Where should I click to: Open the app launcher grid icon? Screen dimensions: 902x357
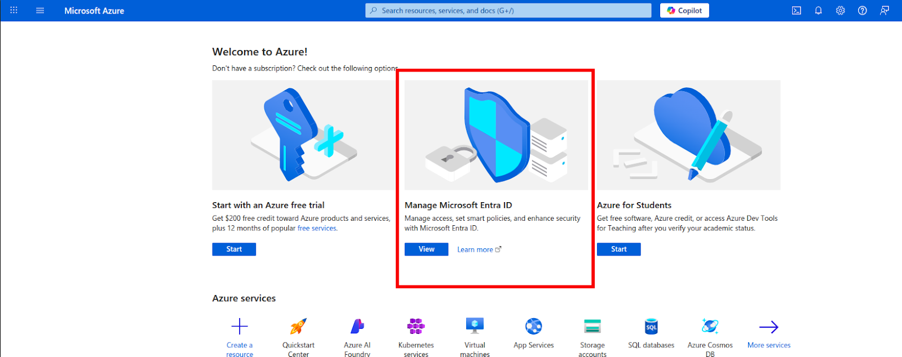pos(14,10)
